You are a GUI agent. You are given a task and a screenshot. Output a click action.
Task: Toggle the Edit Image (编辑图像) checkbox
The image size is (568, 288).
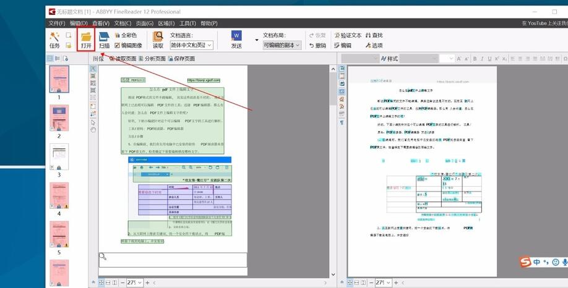[x=118, y=45]
